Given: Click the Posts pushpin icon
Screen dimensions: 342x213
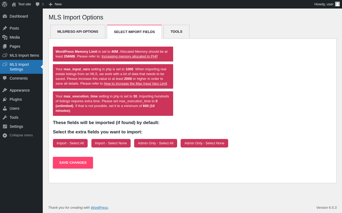Looking at the screenshot, I should click(5, 28).
